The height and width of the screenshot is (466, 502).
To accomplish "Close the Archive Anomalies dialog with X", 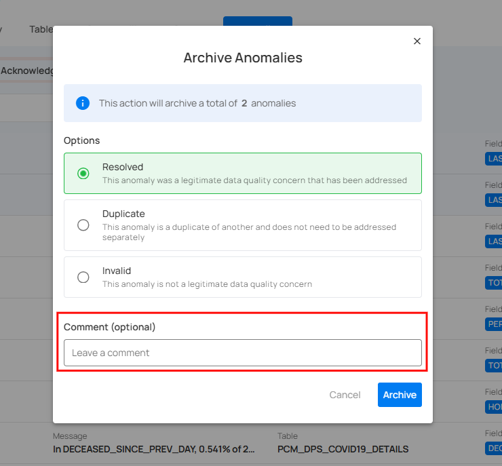I will 417,41.
